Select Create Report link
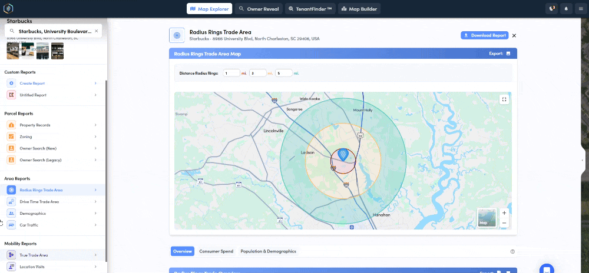Viewport: 589px width, 273px height. [32, 83]
